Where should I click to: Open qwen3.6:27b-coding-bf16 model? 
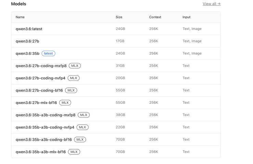[x=39, y=90]
